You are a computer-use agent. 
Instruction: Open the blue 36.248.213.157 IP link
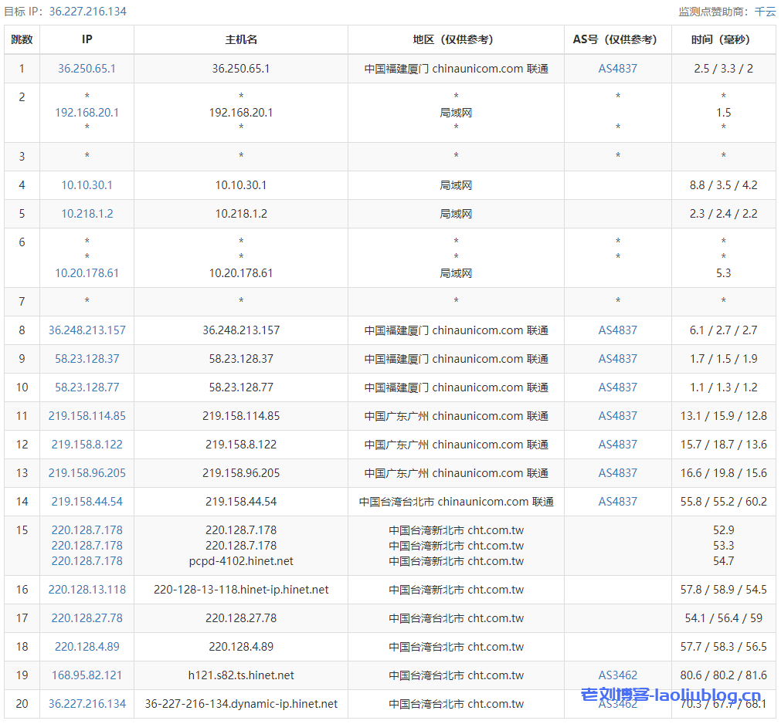[87, 330]
